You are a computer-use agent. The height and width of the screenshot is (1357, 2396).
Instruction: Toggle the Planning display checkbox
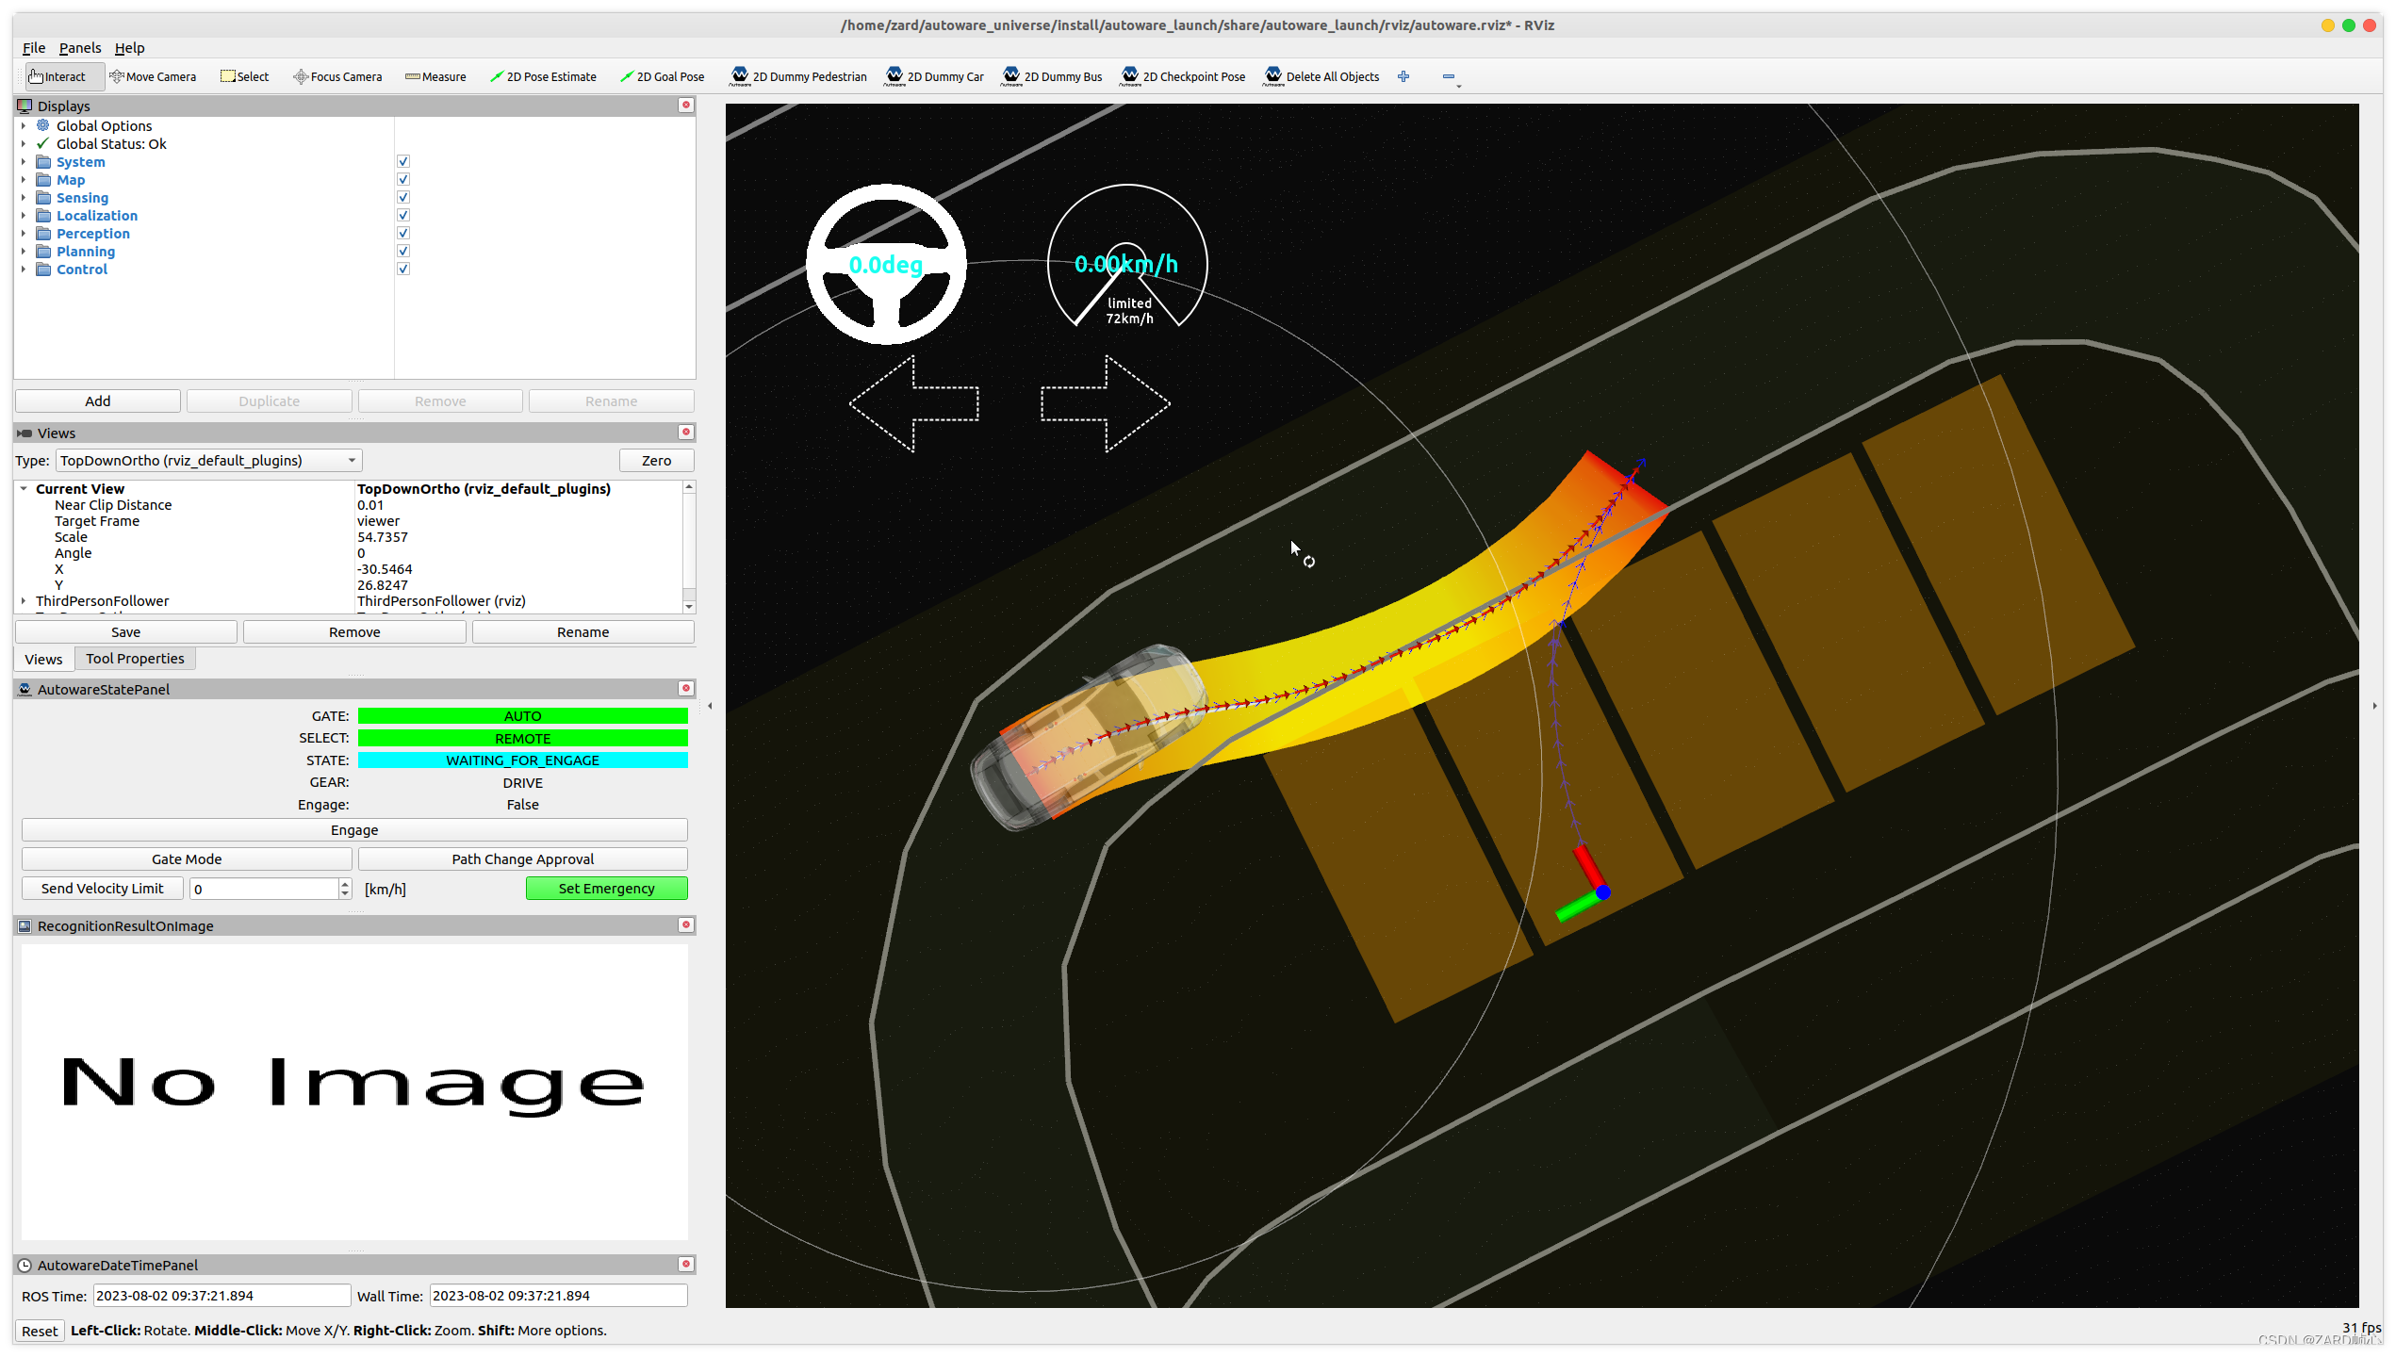403,251
